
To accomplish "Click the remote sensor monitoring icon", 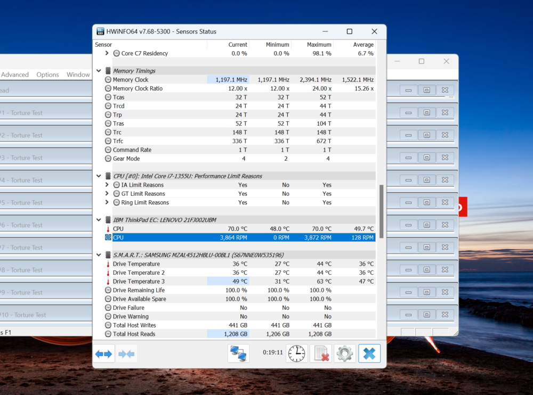I will click(x=238, y=353).
